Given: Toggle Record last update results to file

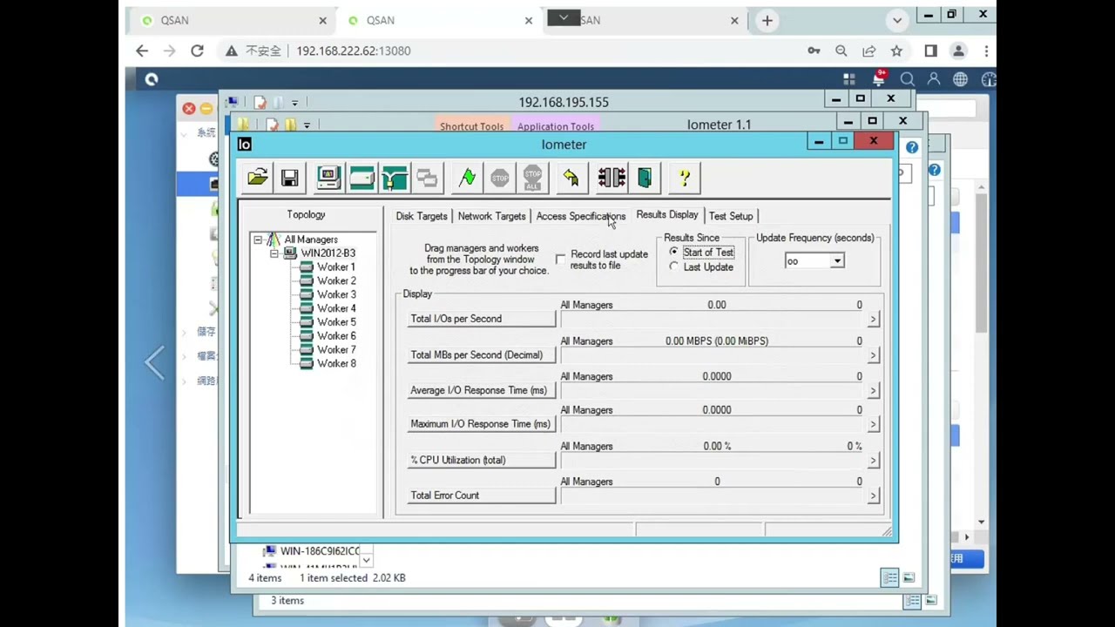Looking at the screenshot, I should click(x=560, y=260).
